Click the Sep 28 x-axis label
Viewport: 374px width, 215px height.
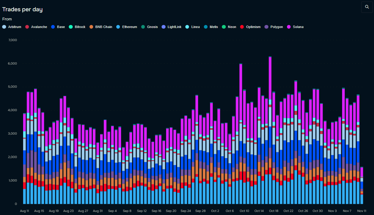[200, 211]
